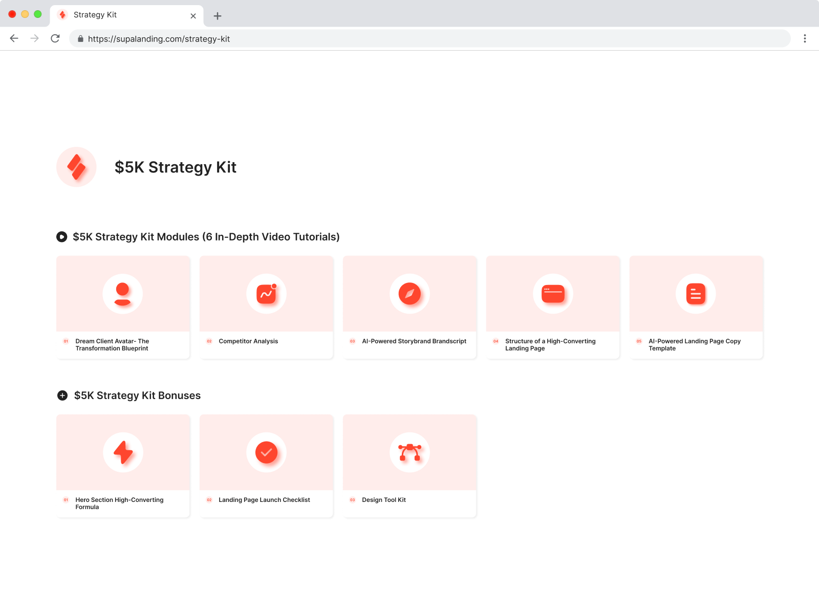
Task: Reload the current page
Action: (55, 38)
